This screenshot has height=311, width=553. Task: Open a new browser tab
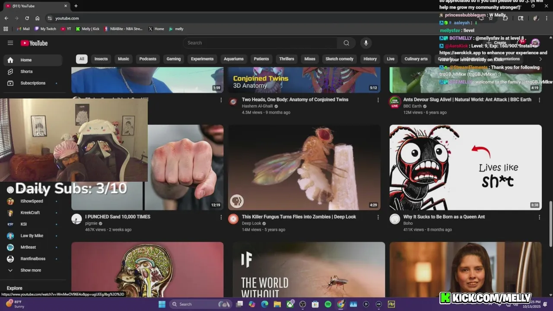(76, 6)
